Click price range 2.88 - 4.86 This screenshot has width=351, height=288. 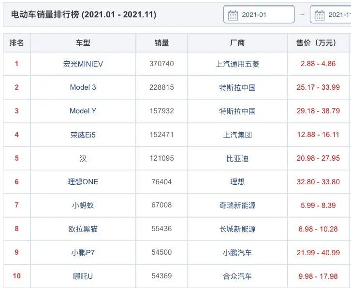(318, 64)
